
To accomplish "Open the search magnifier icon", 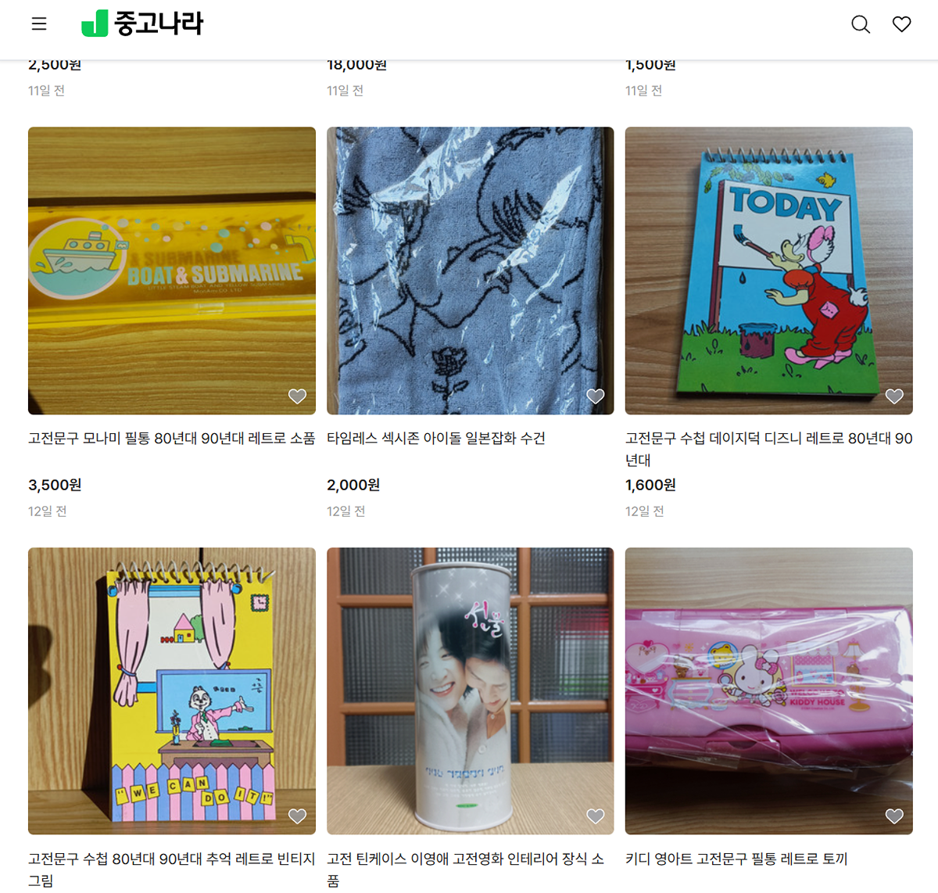I will click(x=861, y=24).
